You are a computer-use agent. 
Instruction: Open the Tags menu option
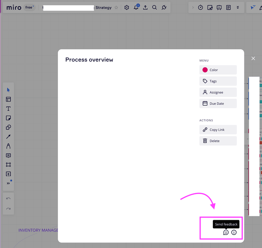pos(218,81)
